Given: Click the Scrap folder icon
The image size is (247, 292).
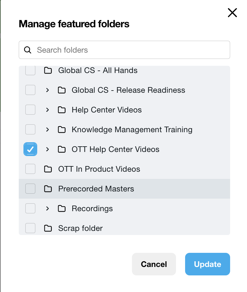Looking at the screenshot, I should click(x=48, y=228).
